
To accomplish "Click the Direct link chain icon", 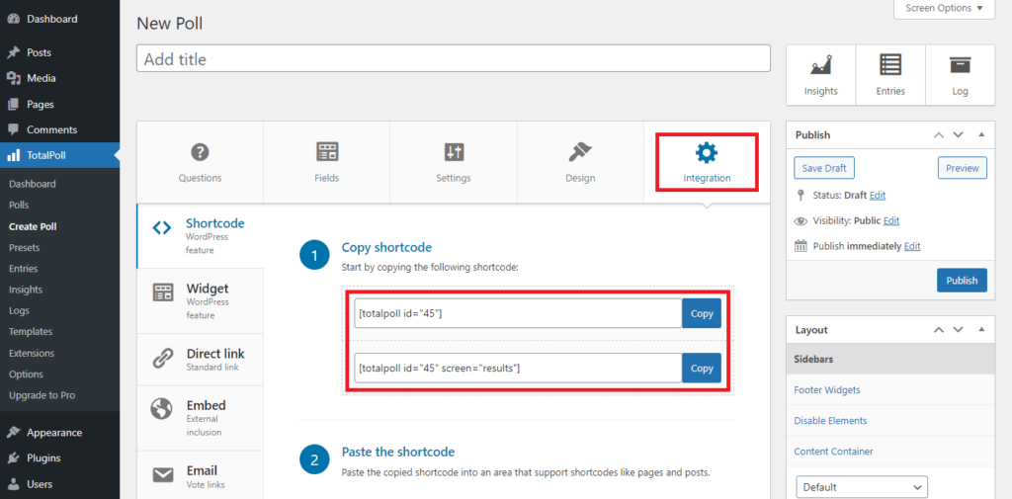I will (162, 358).
